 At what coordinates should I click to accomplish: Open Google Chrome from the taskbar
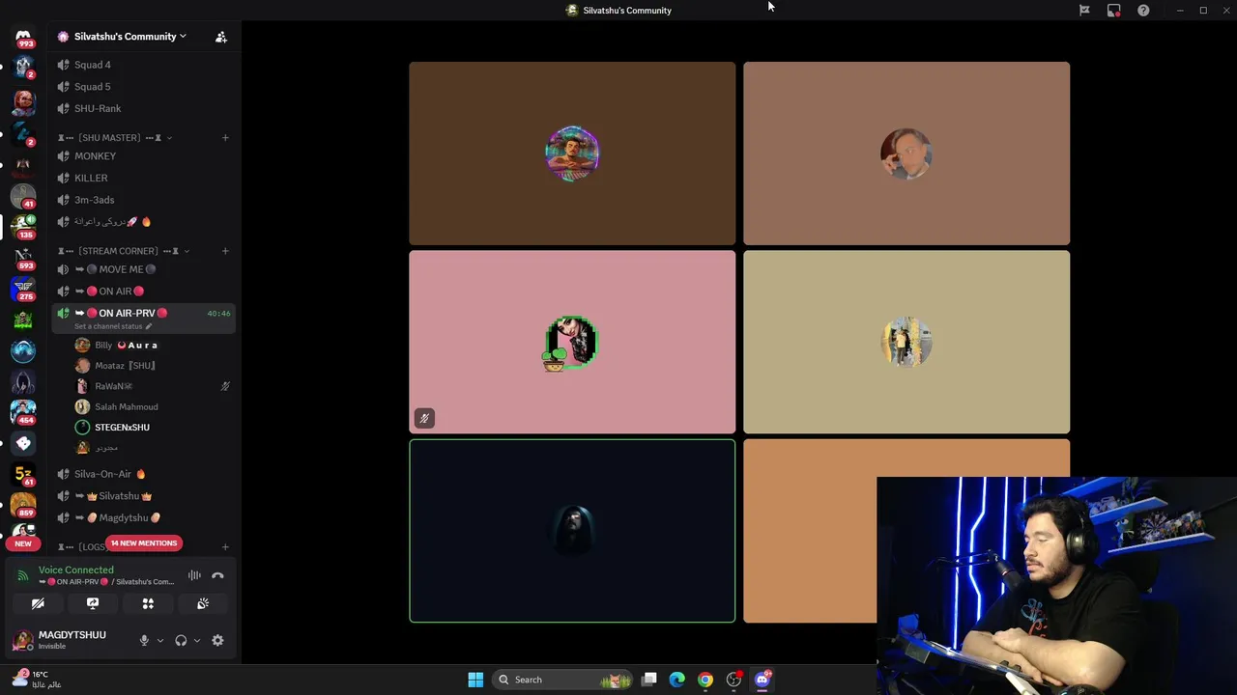point(705,680)
